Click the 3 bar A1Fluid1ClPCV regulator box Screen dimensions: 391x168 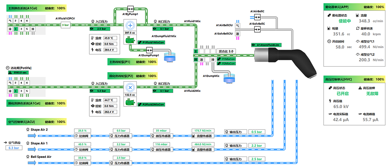(65, 25)
